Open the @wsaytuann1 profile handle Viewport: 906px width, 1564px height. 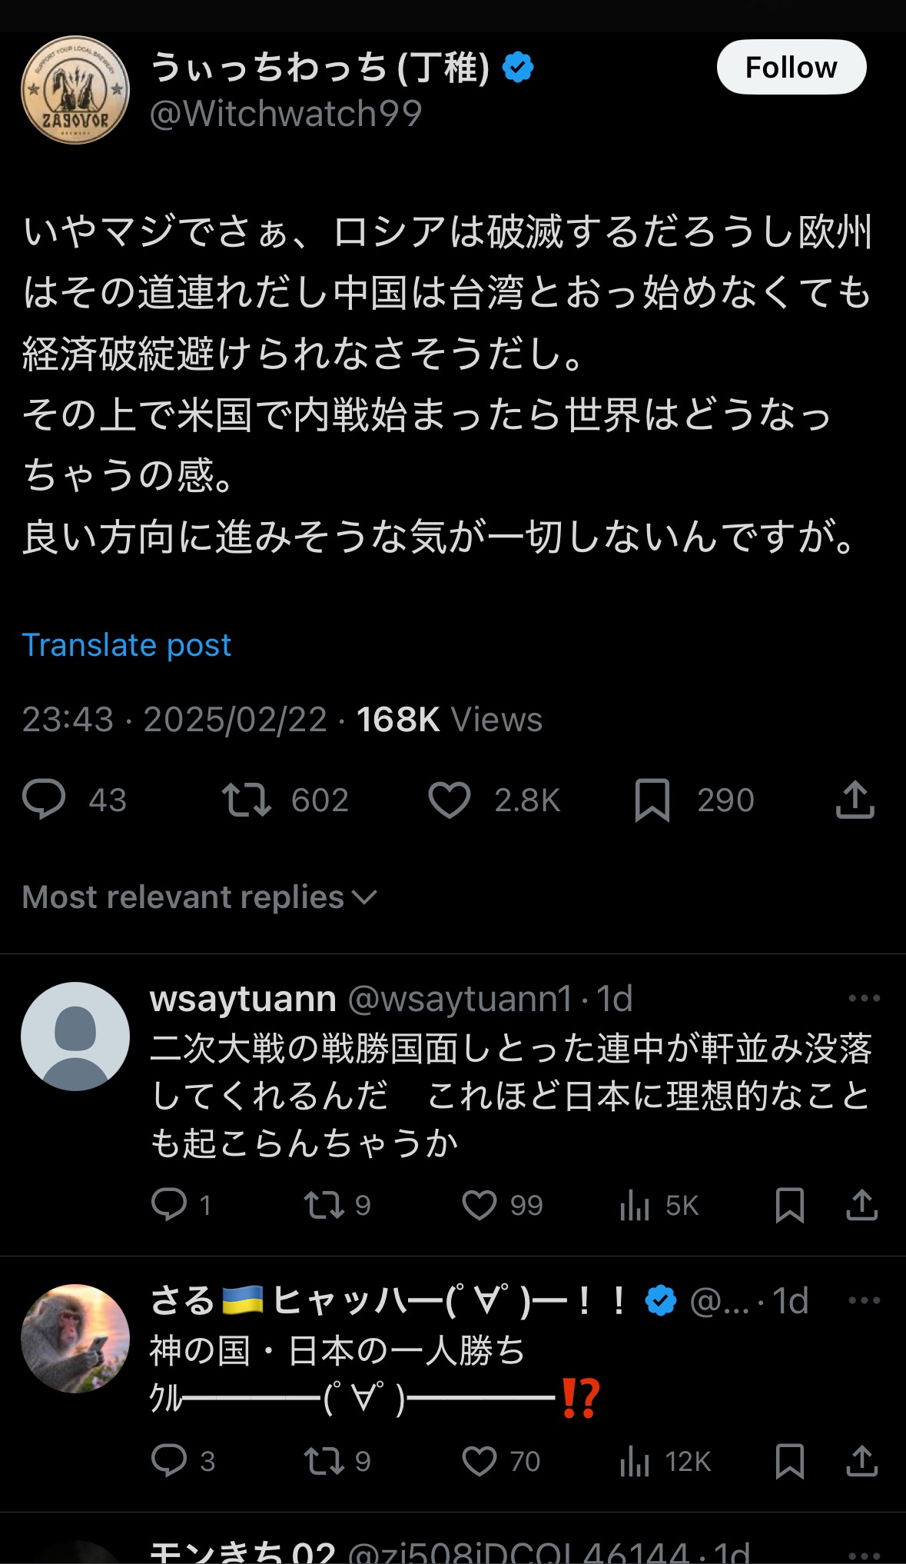pyautogui.click(x=460, y=999)
